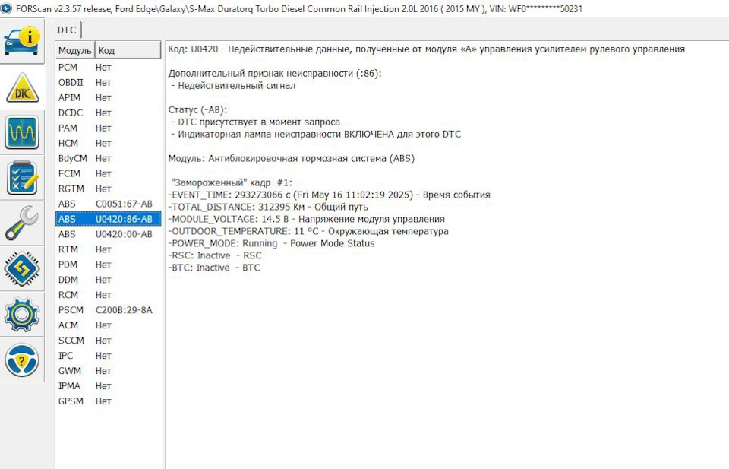Select the PDM module row

[109, 265]
